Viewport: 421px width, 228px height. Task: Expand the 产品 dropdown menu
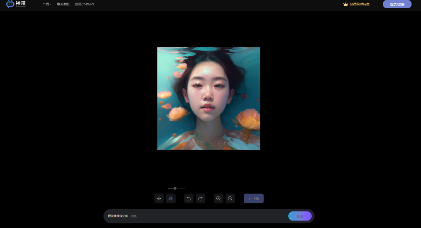[47, 4]
